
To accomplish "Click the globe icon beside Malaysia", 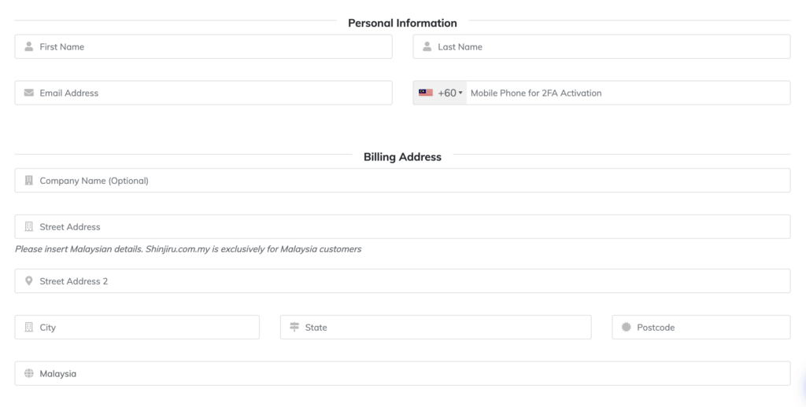I will click(x=29, y=374).
